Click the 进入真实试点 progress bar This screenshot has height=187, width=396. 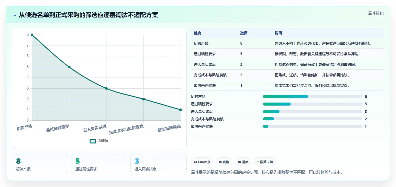313,112
